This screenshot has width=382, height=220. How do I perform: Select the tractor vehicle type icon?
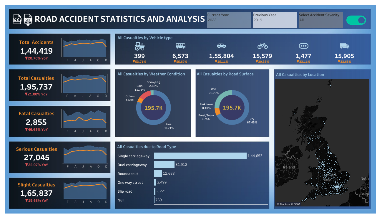140,46
